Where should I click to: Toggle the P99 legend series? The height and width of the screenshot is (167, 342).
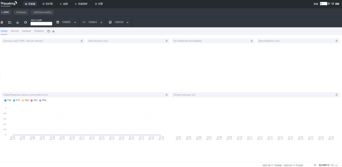pos(42,100)
